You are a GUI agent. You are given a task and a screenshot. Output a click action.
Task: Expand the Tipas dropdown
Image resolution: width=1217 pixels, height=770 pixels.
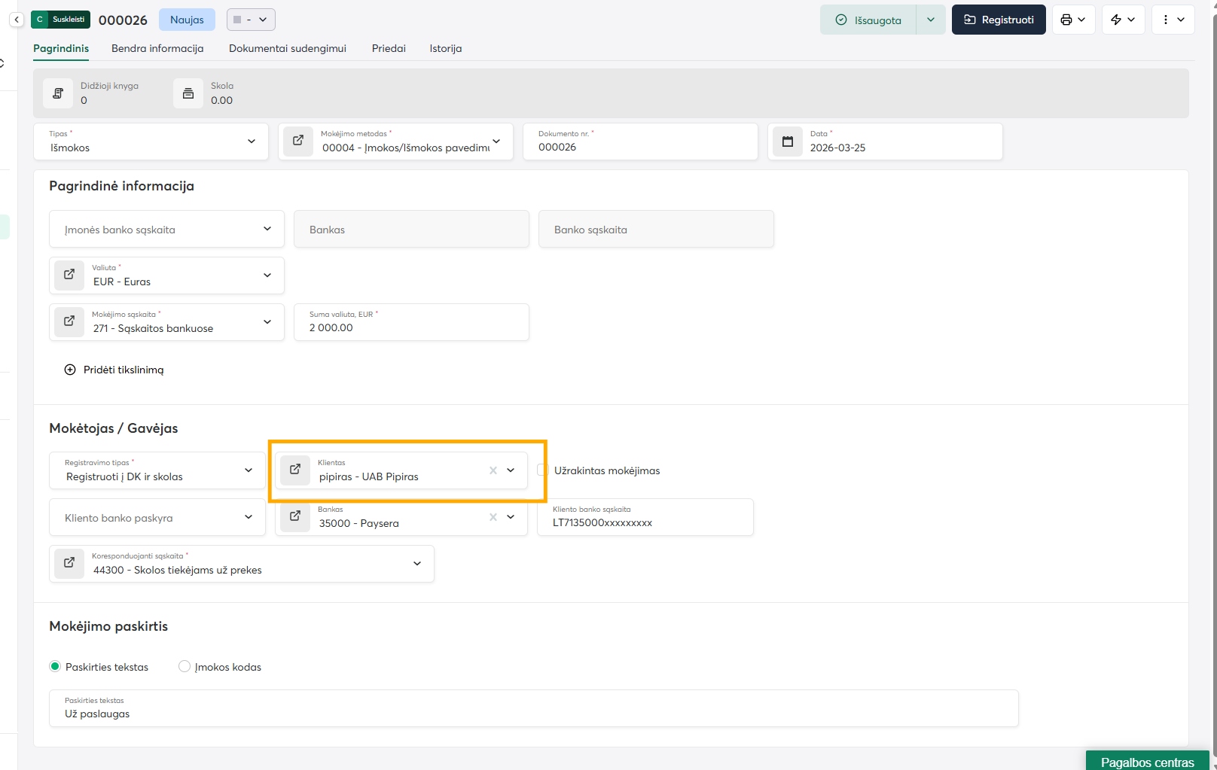pyautogui.click(x=251, y=142)
